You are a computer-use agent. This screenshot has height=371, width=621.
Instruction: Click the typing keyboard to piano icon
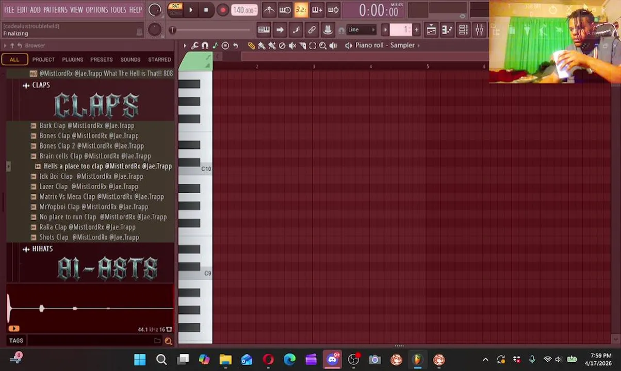coord(264,30)
